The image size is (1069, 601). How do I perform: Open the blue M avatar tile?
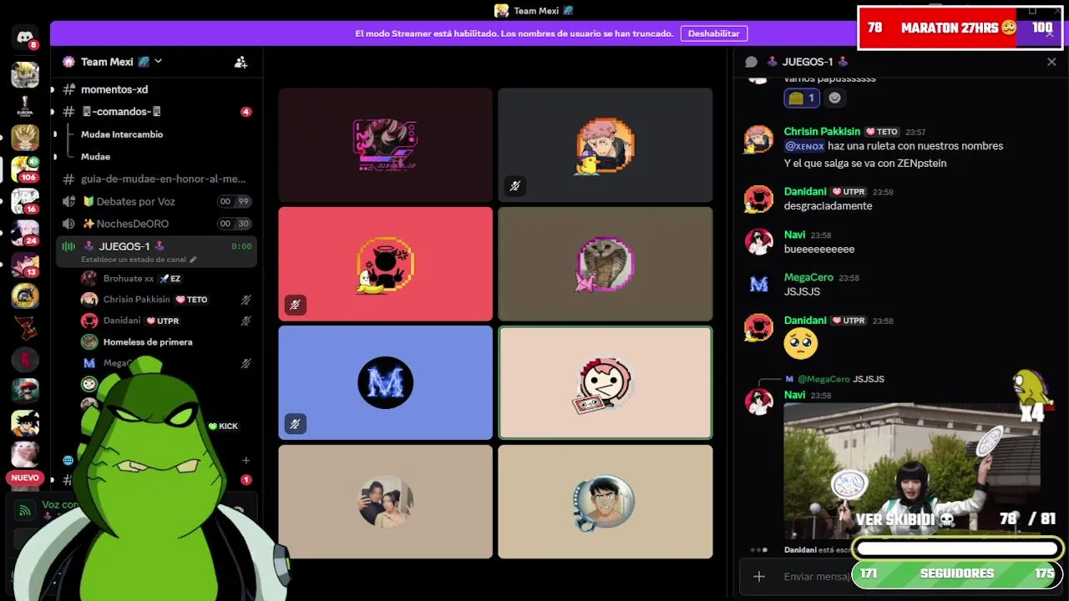(x=385, y=382)
